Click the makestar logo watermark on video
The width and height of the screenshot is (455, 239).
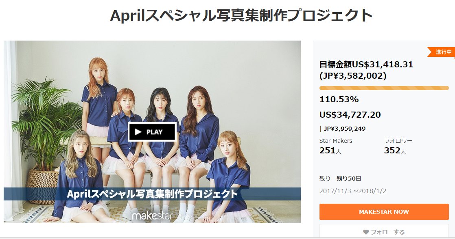(x=152, y=215)
